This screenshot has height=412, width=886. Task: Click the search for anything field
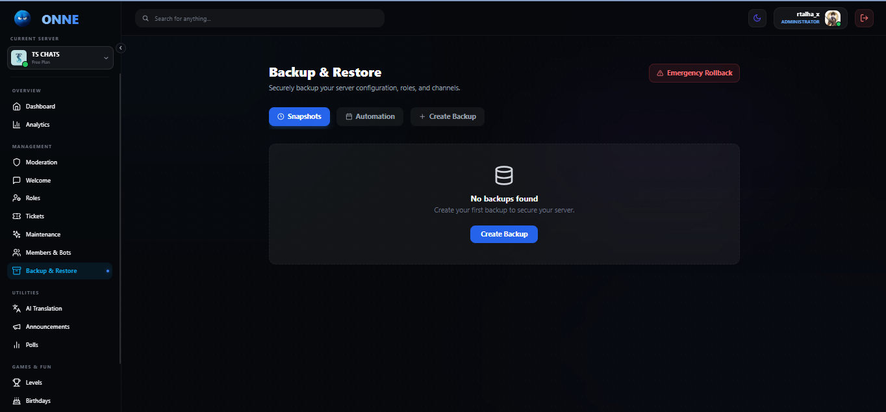tap(260, 18)
